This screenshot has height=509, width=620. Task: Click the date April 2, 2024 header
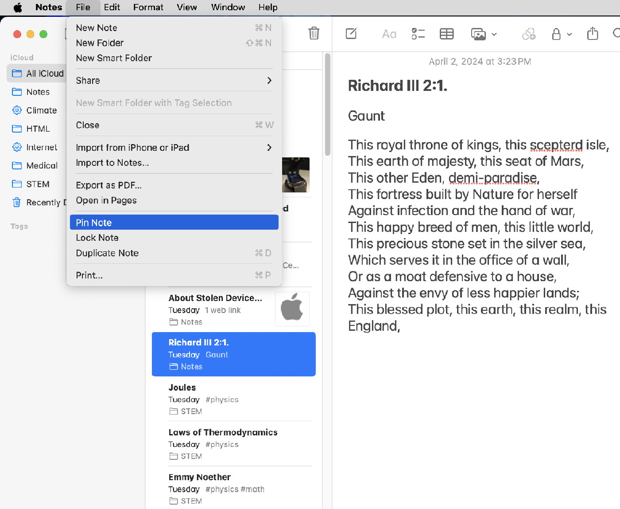(480, 62)
